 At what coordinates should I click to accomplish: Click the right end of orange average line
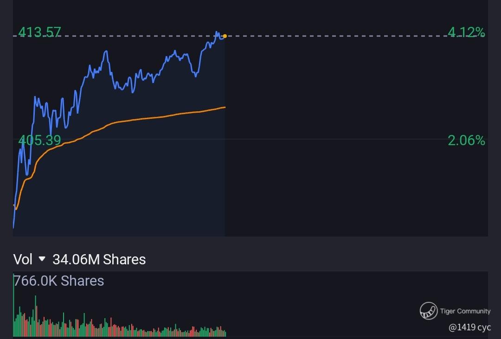point(225,107)
